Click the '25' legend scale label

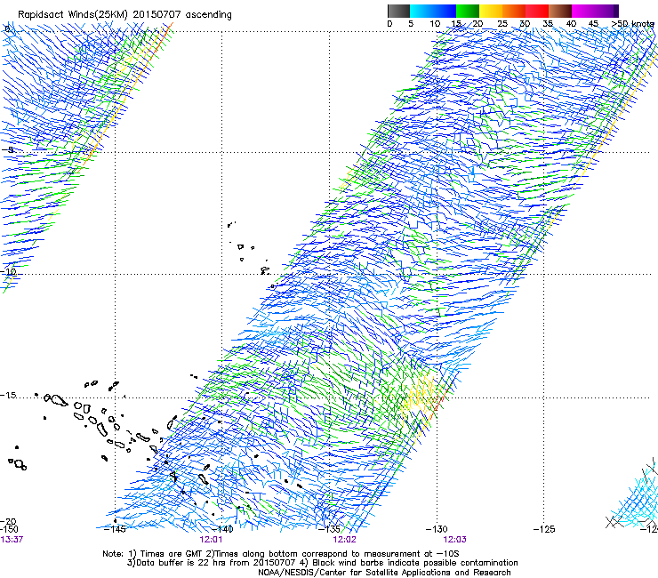tap(502, 23)
